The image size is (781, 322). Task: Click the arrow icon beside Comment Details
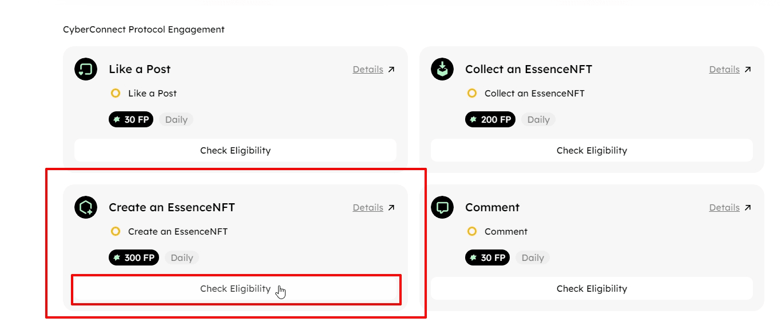pyautogui.click(x=748, y=208)
